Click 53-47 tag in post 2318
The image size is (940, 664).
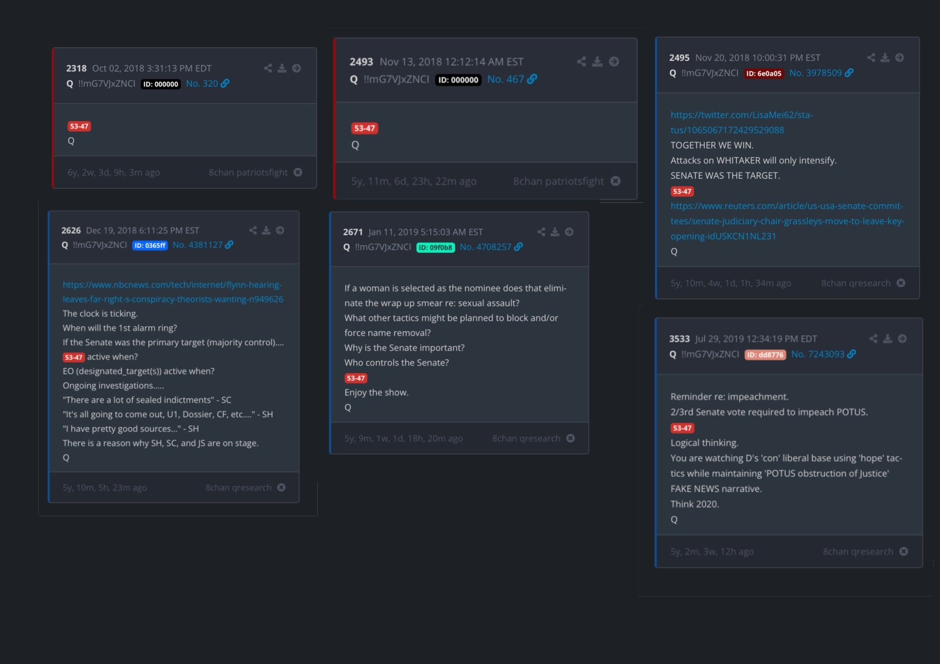point(79,126)
